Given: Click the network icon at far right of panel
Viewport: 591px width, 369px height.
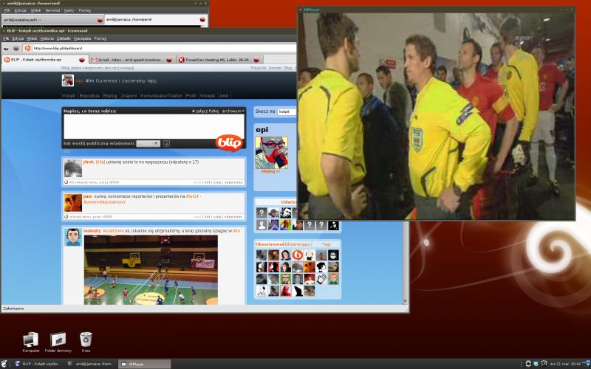Looking at the screenshot, I should coord(587,364).
